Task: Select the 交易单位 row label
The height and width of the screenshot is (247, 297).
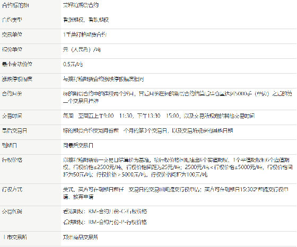Action: [x=12, y=34]
